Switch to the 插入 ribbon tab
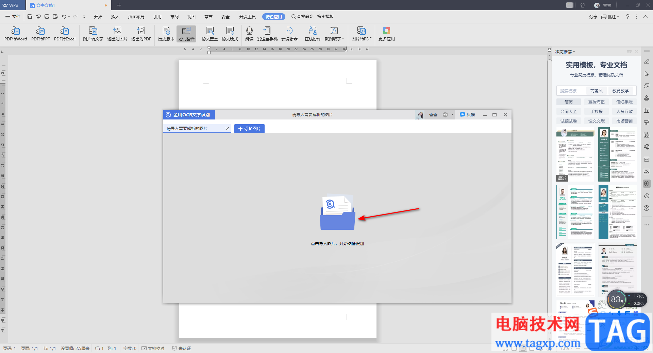653x353 pixels. 115,17
